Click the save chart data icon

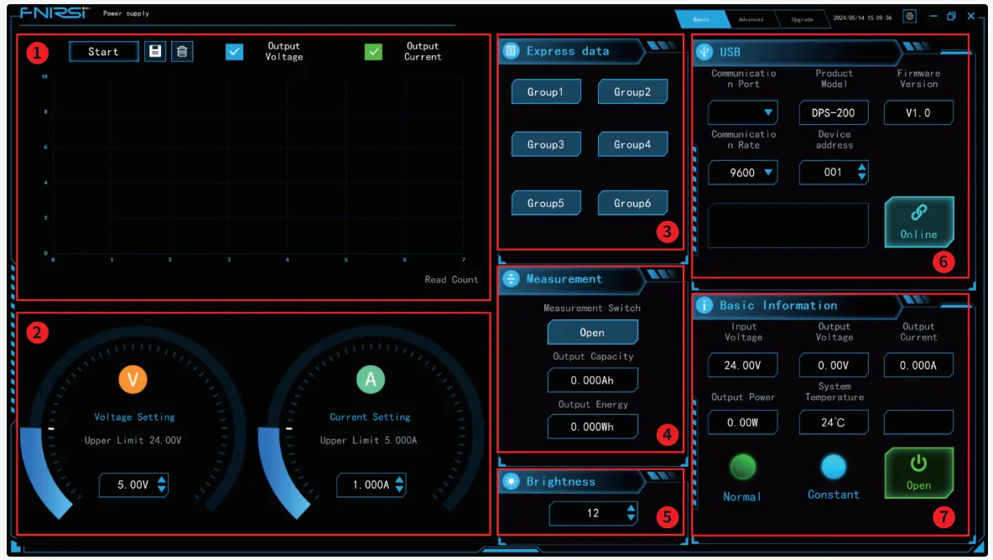tap(154, 51)
